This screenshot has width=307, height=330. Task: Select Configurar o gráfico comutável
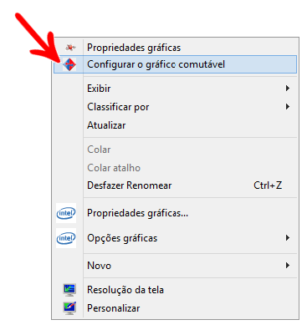coord(175,64)
